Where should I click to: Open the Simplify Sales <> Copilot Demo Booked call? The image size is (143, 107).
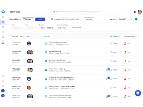(62, 86)
